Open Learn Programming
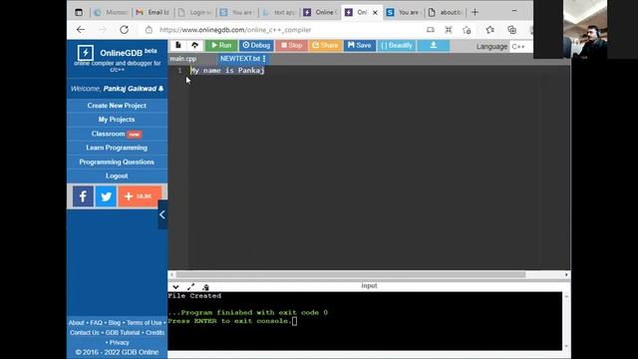 [x=117, y=148]
